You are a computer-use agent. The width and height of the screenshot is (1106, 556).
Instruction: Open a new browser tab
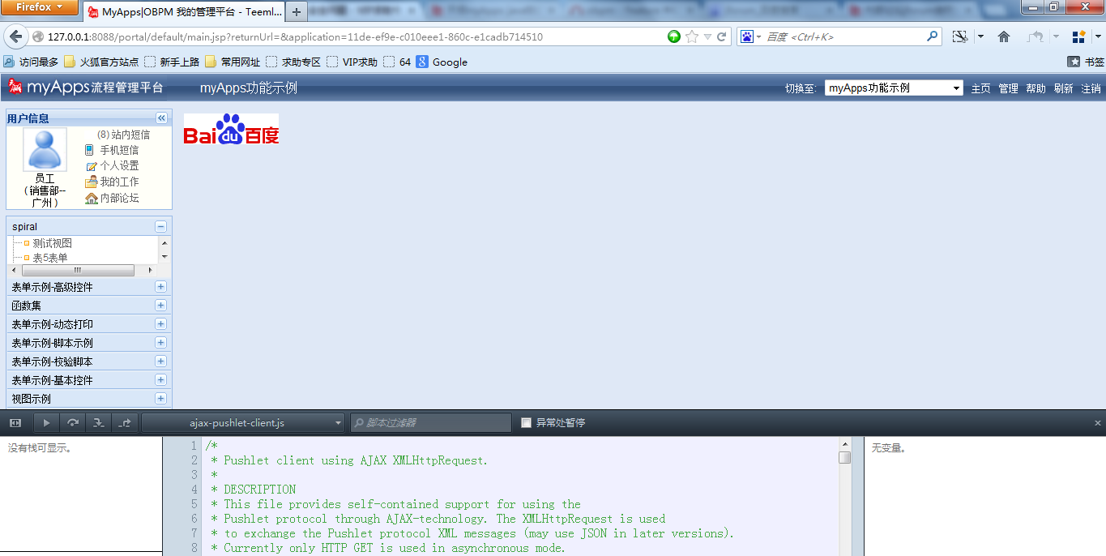pyautogui.click(x=297, y=12)
